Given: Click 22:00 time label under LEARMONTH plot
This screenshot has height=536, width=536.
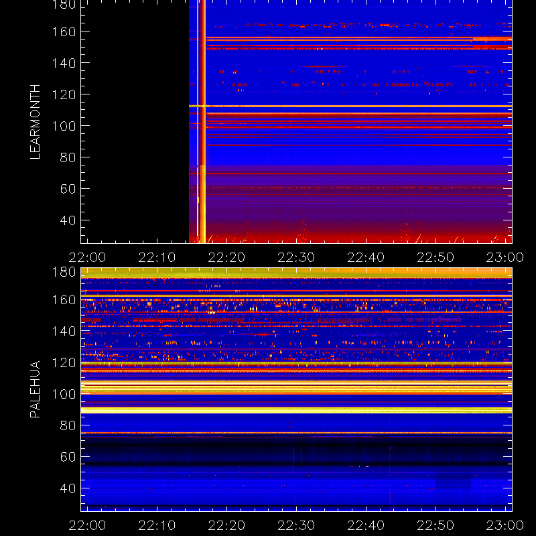Looking at the screenshot, I should pyautogui.click(x=88, y=257).
